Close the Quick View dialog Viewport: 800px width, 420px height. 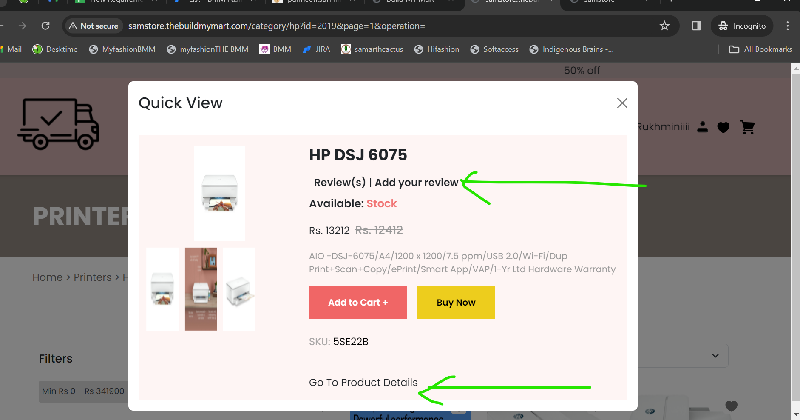point(622,103)
